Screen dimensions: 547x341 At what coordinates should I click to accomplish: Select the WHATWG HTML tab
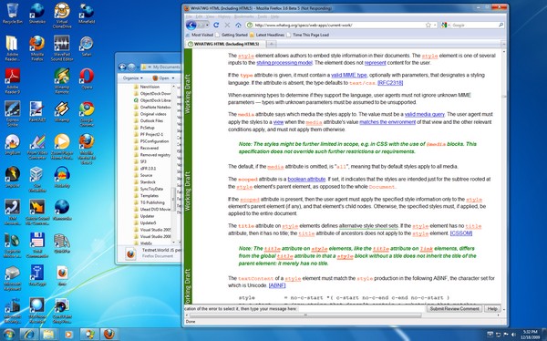(x=226, y=44)
